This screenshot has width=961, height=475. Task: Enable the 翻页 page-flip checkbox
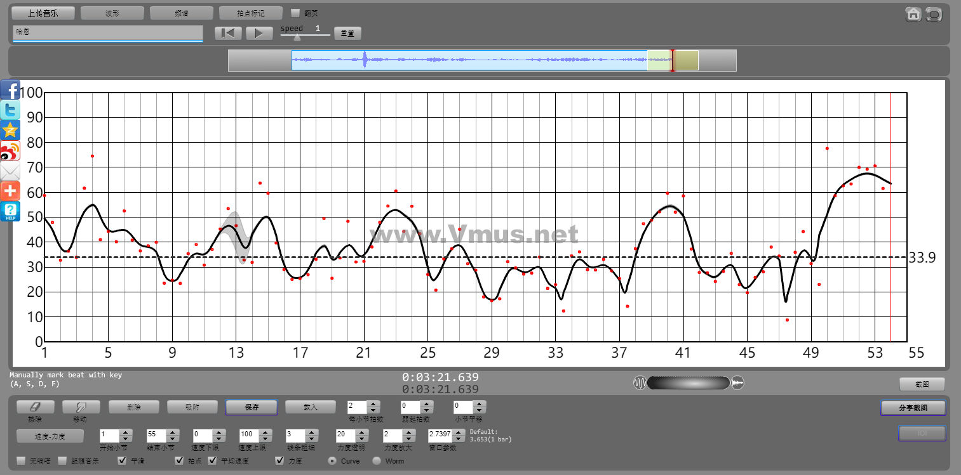[295, 13]
